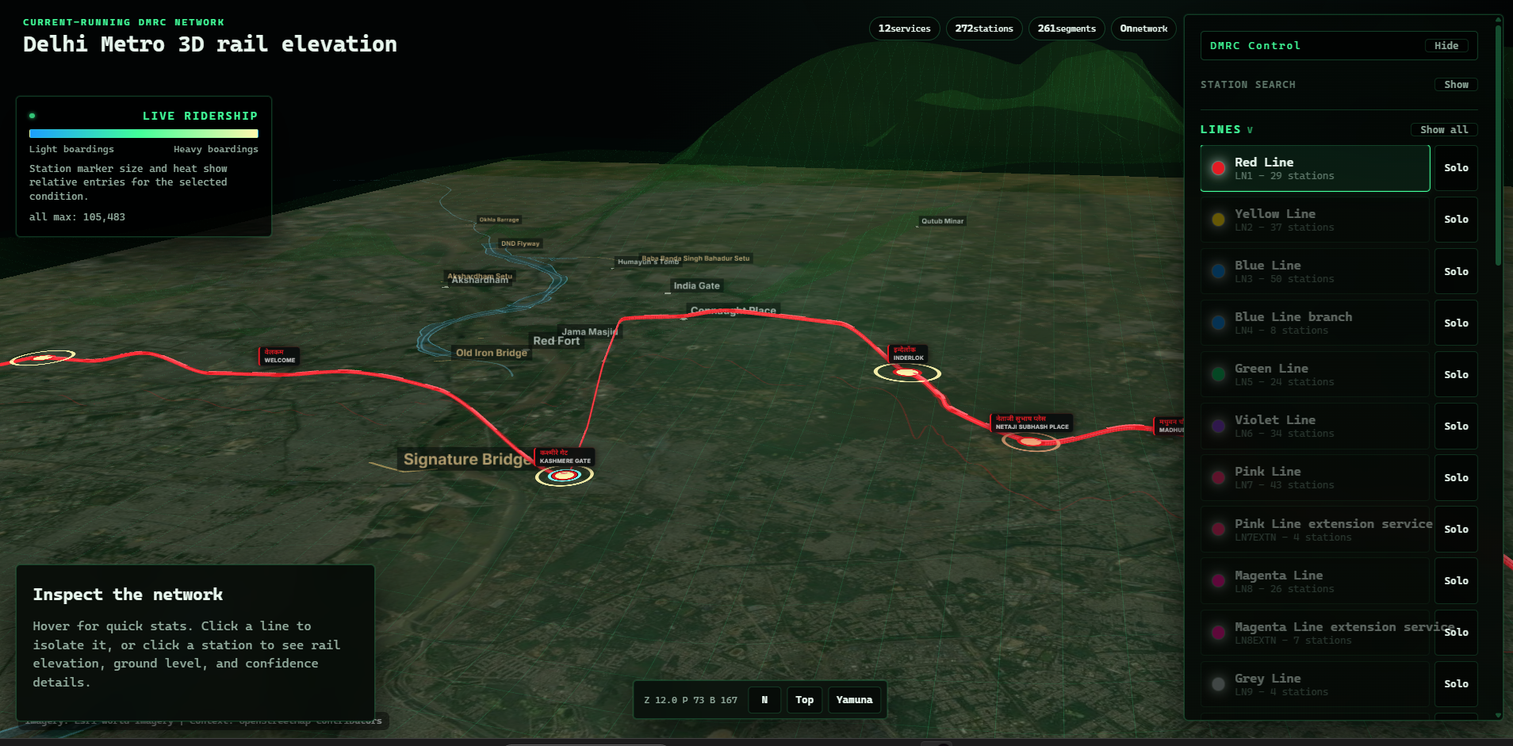Image resolution: width=1513 pixels, height=746 pixels.
Task: Select the Pink Line color dot
Action: pyautogui.click(x=1218, y=477)
